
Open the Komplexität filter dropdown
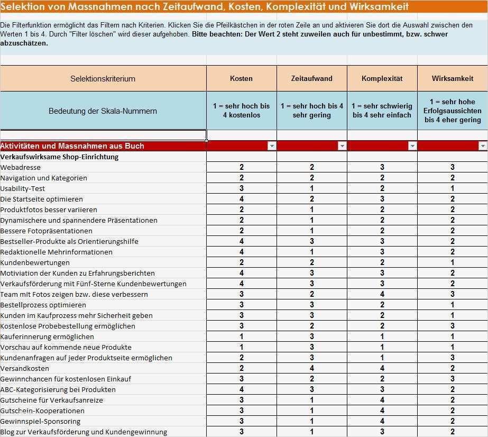pyautogui.click(x=412, y=145)
